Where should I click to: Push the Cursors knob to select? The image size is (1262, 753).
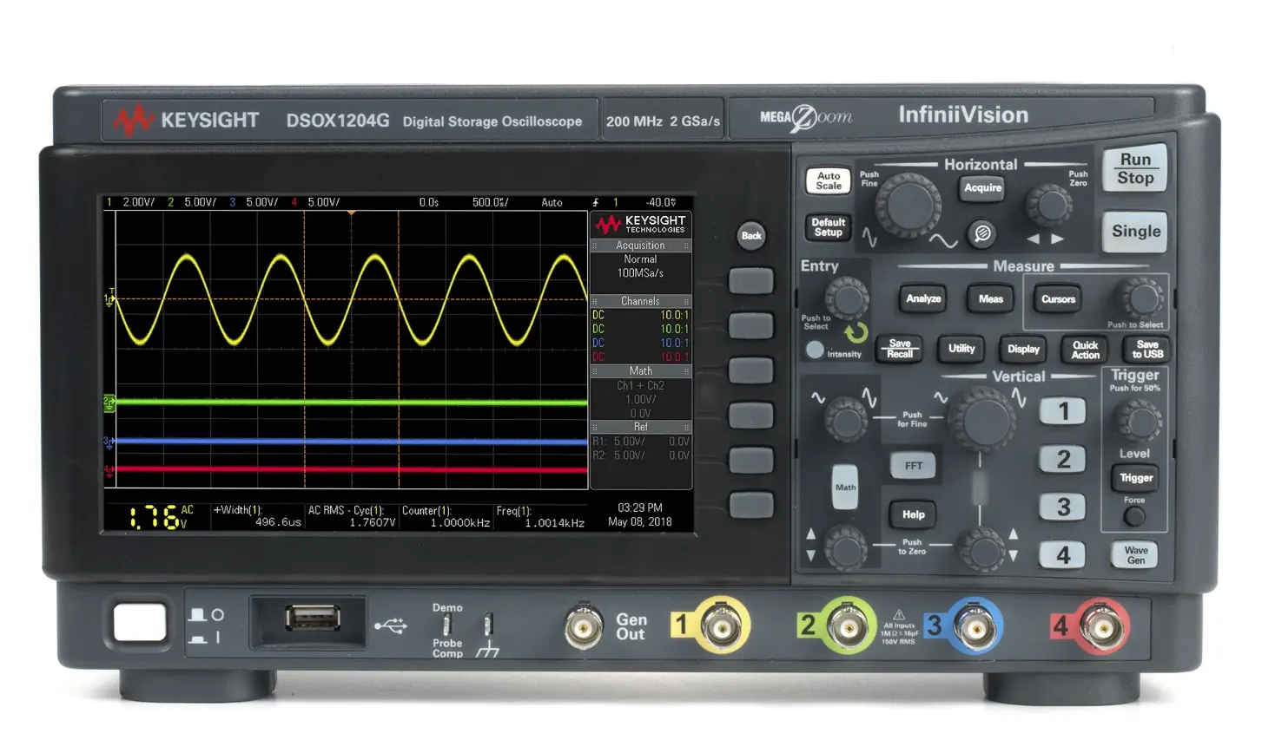1140,298
